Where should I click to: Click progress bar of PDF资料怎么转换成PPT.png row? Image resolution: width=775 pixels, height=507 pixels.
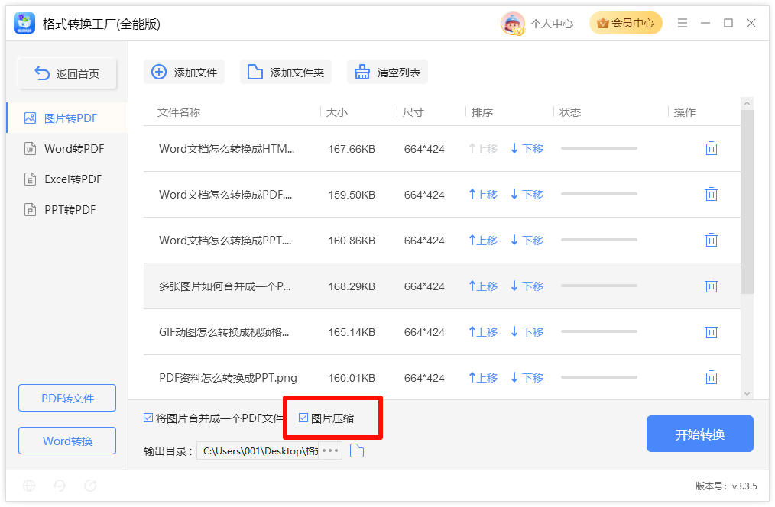(599, 378)
